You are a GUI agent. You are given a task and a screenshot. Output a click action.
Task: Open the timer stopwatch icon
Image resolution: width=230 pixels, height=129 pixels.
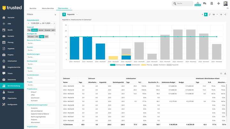tap(197, 3)
